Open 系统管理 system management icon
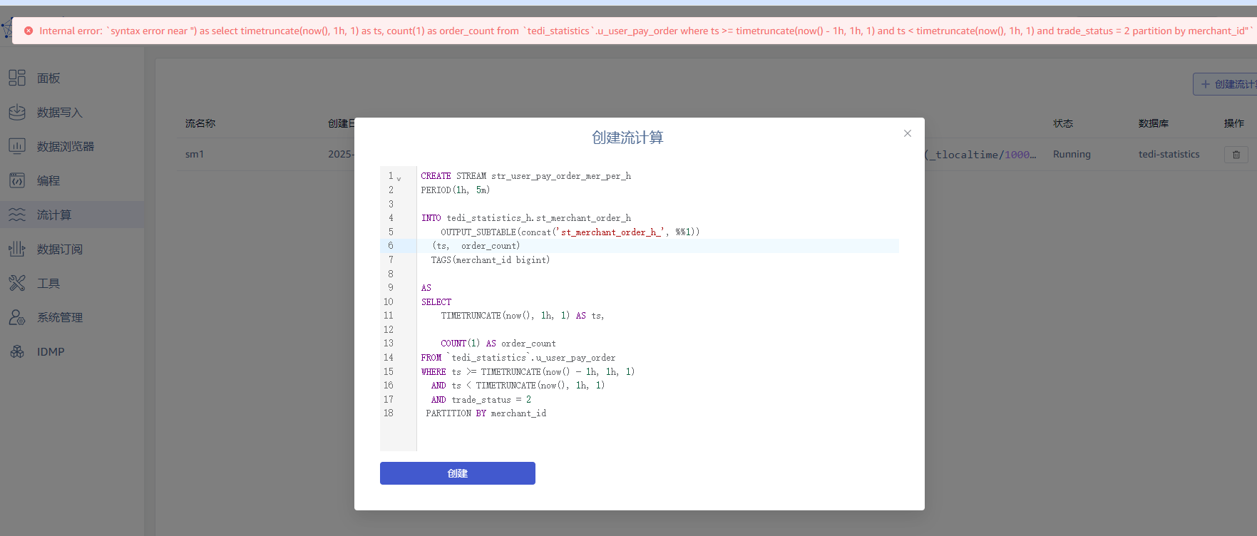 coord(17,317)
